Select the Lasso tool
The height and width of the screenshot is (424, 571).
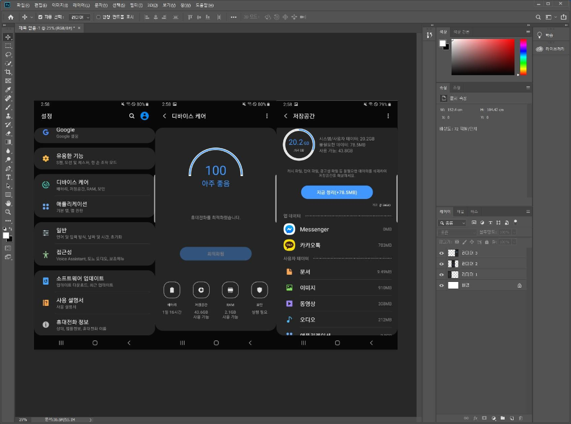[8, 55]
